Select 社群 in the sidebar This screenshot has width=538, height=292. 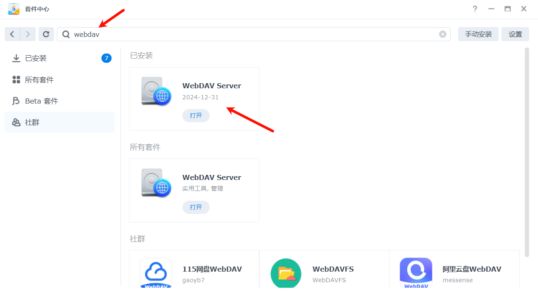pyautogui.click(x=59, y=122)
